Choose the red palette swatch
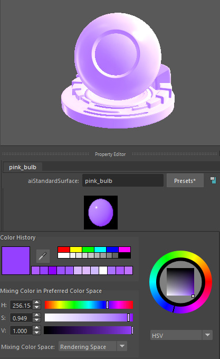 point(64,250)
